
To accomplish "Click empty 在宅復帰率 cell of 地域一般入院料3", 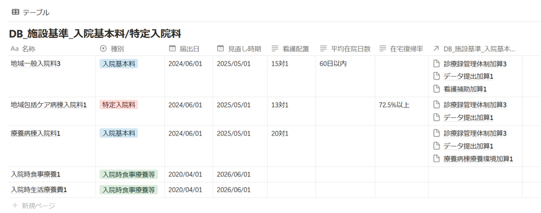I will click(x=402, y=76).
